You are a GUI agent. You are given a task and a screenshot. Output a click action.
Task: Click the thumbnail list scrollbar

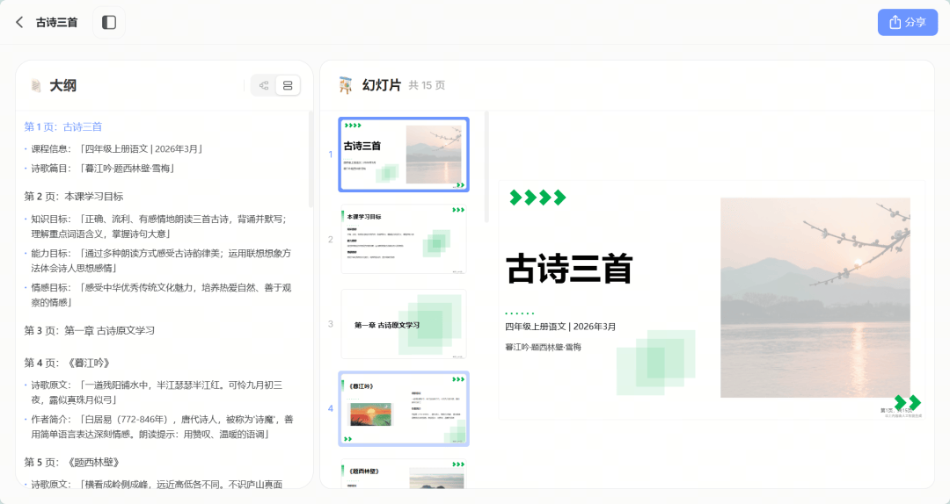(x=486, y=166)
